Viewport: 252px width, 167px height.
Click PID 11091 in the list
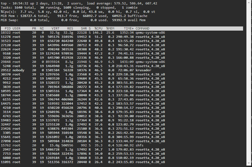6,162
